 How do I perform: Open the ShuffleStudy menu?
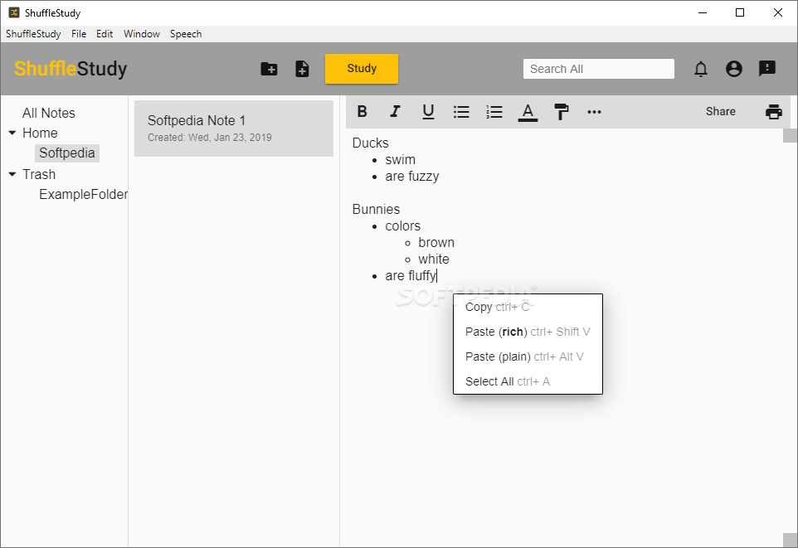[x=33, y=34]
